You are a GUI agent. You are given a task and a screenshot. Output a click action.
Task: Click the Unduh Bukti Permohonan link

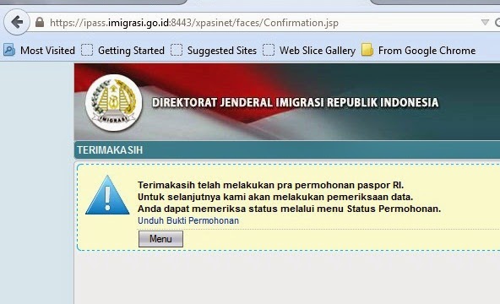click(x=188, y=220)
